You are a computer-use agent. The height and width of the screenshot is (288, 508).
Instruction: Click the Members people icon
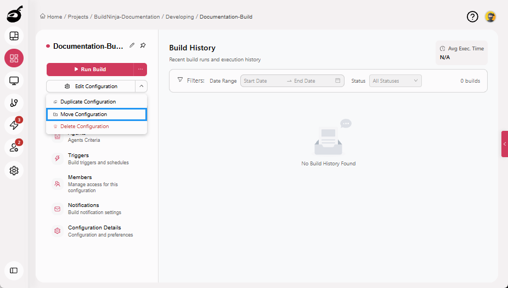58,184
